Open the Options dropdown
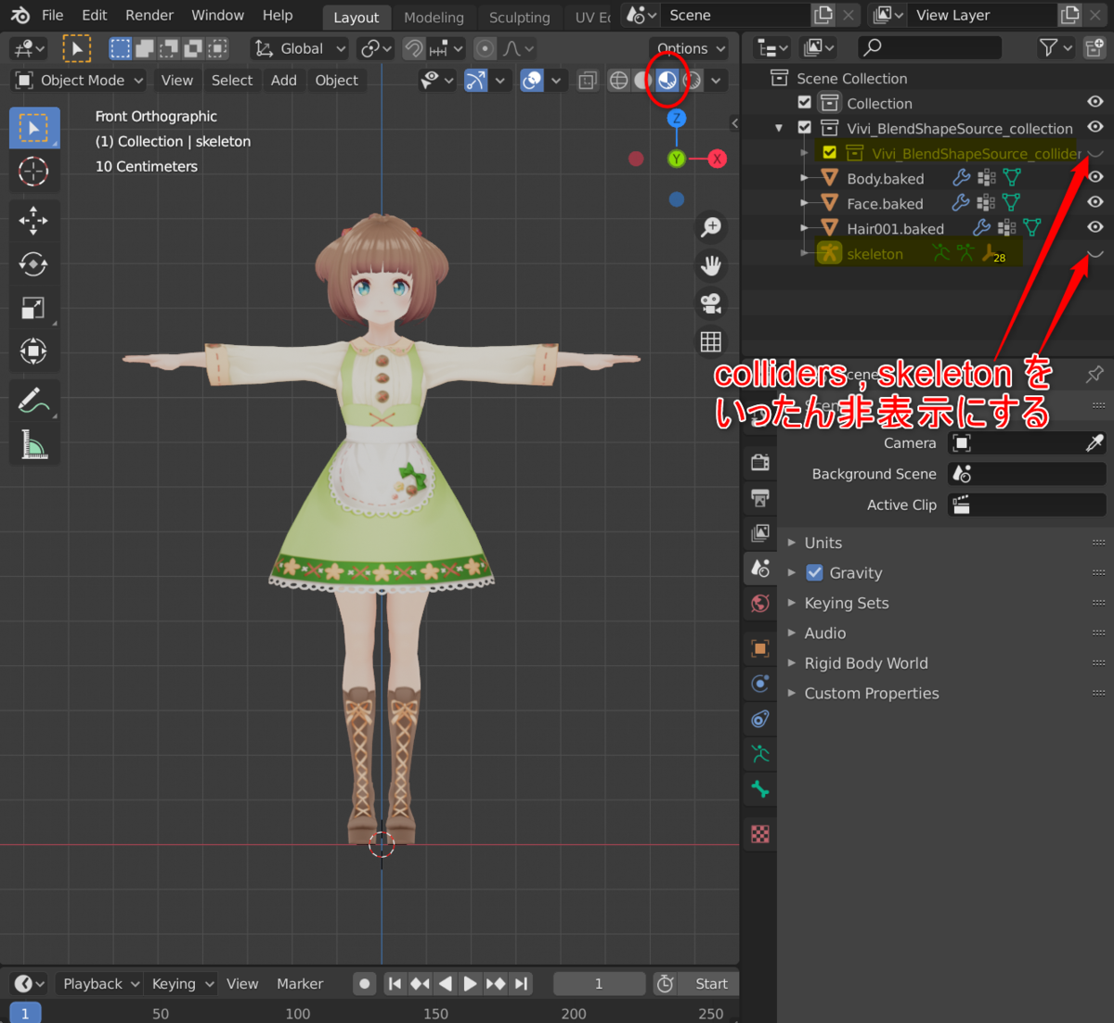Viewport: 1114px width, 1023px height. coord(690,48)
